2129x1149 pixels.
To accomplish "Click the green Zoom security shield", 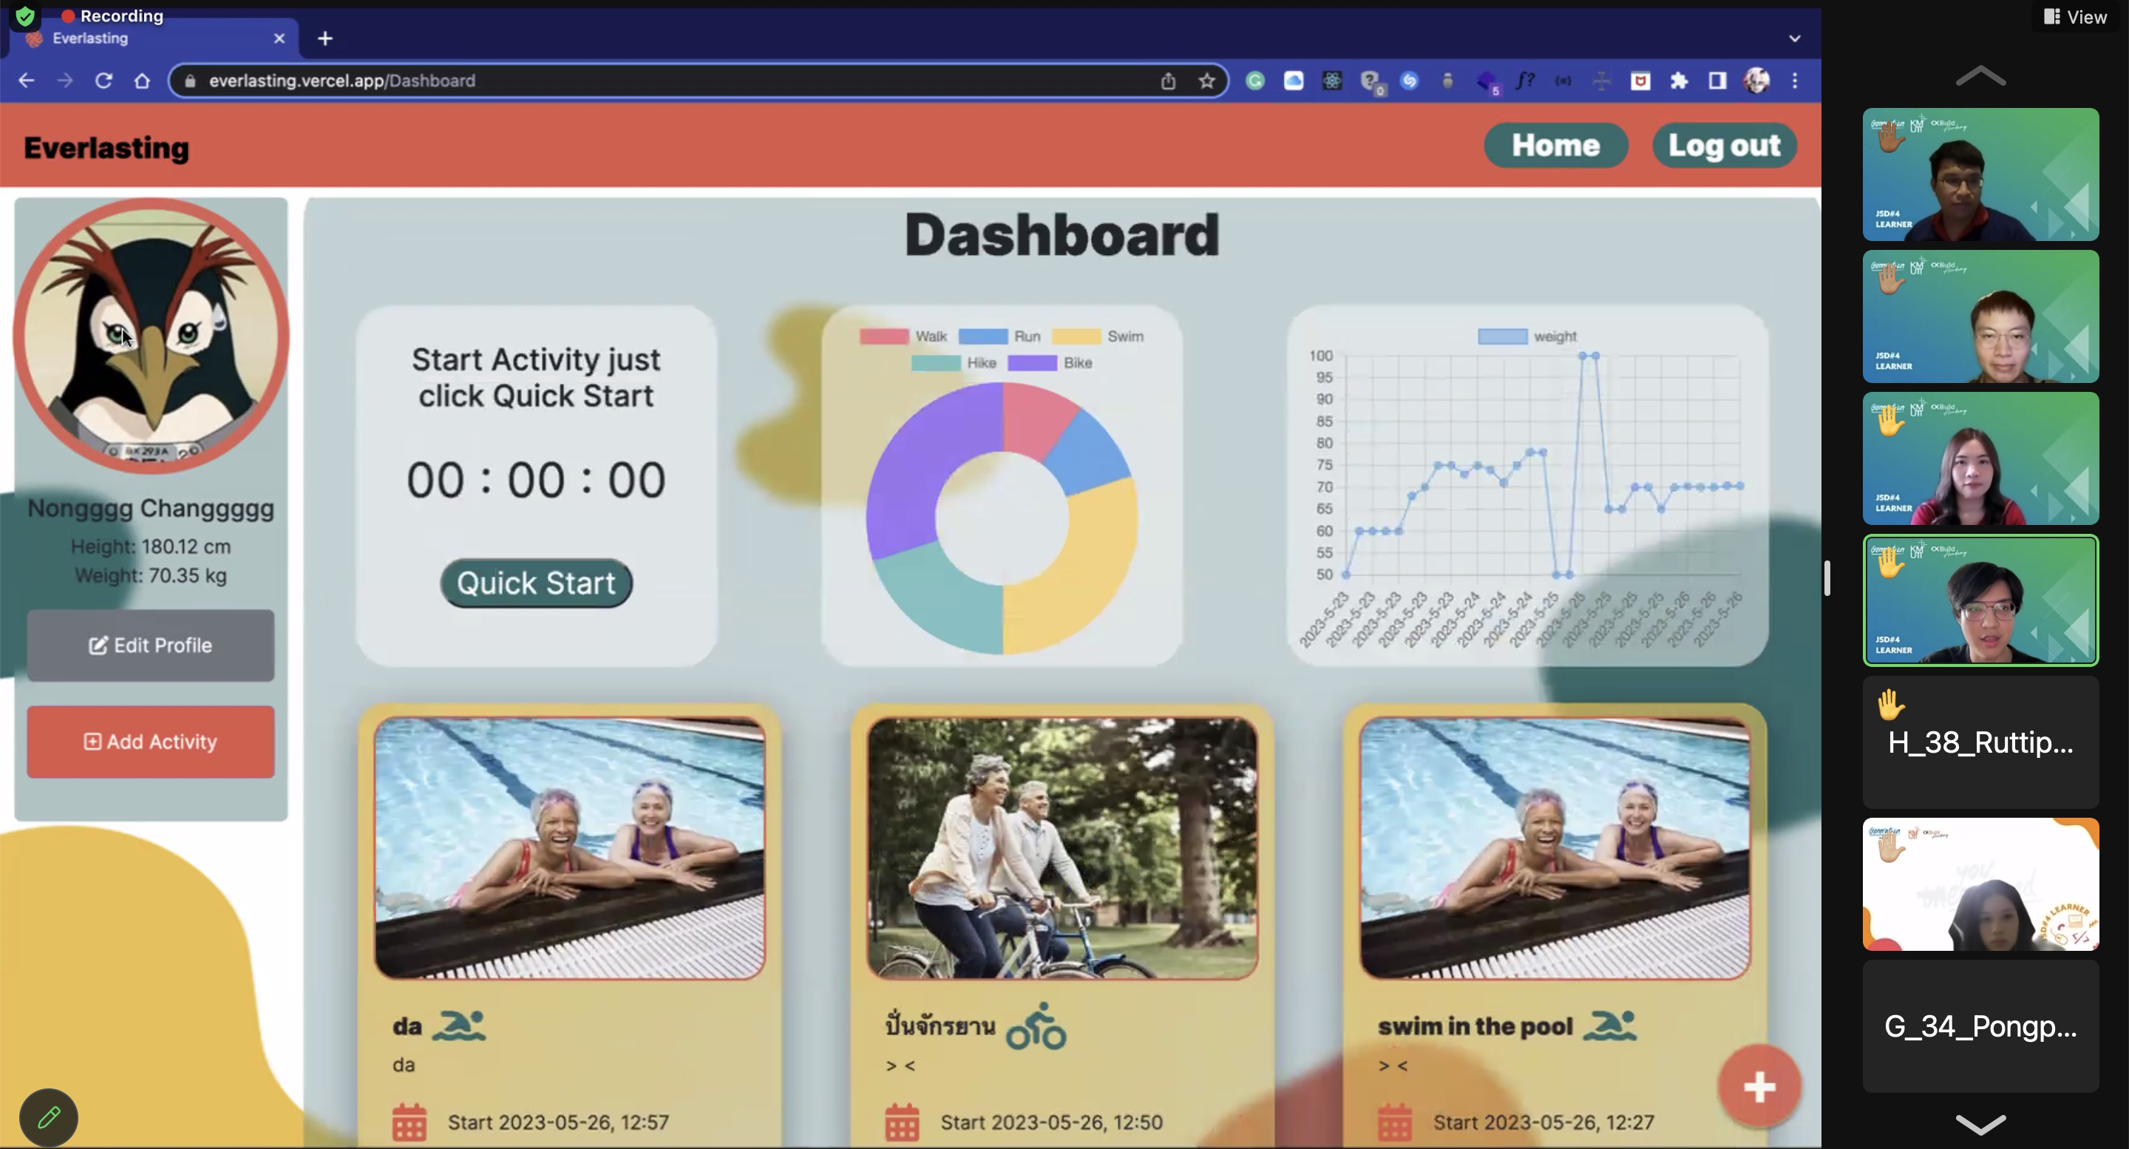I will click(26, 16).
